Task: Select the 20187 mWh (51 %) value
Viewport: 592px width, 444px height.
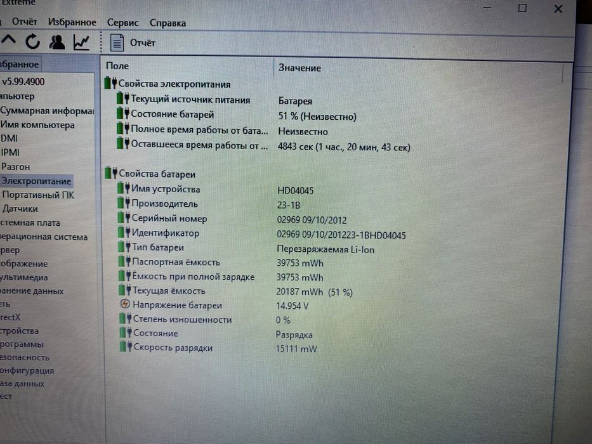Action: [x=315, y=292]
